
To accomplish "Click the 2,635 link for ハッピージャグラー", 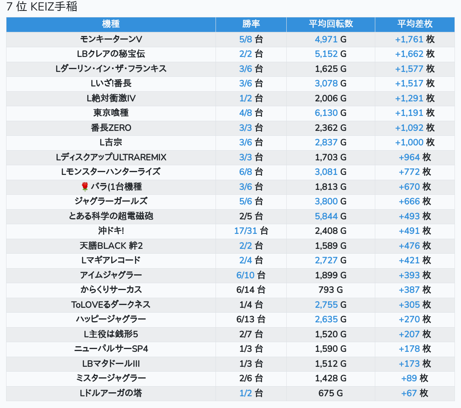I will tap(326, 319).
